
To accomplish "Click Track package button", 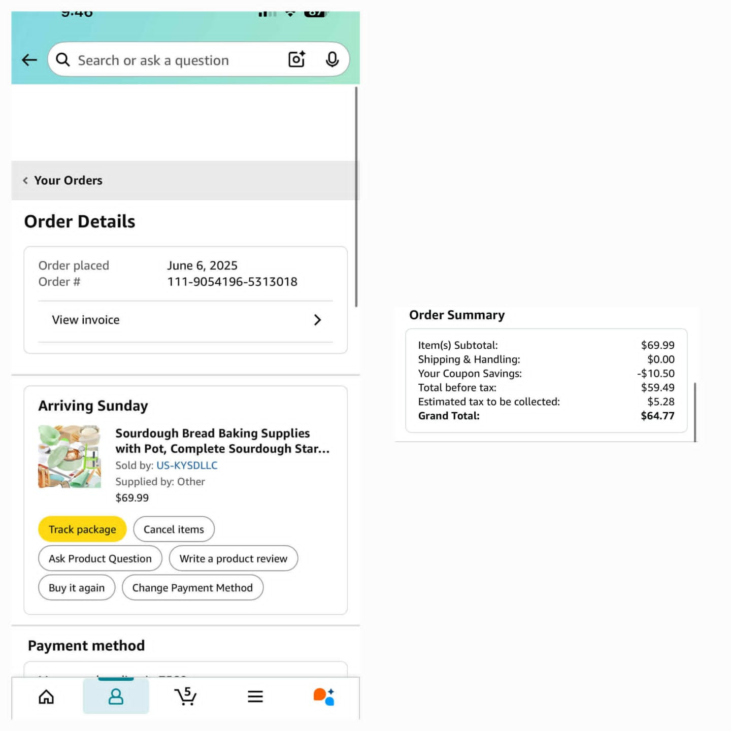I will click(x=82, y=529).
